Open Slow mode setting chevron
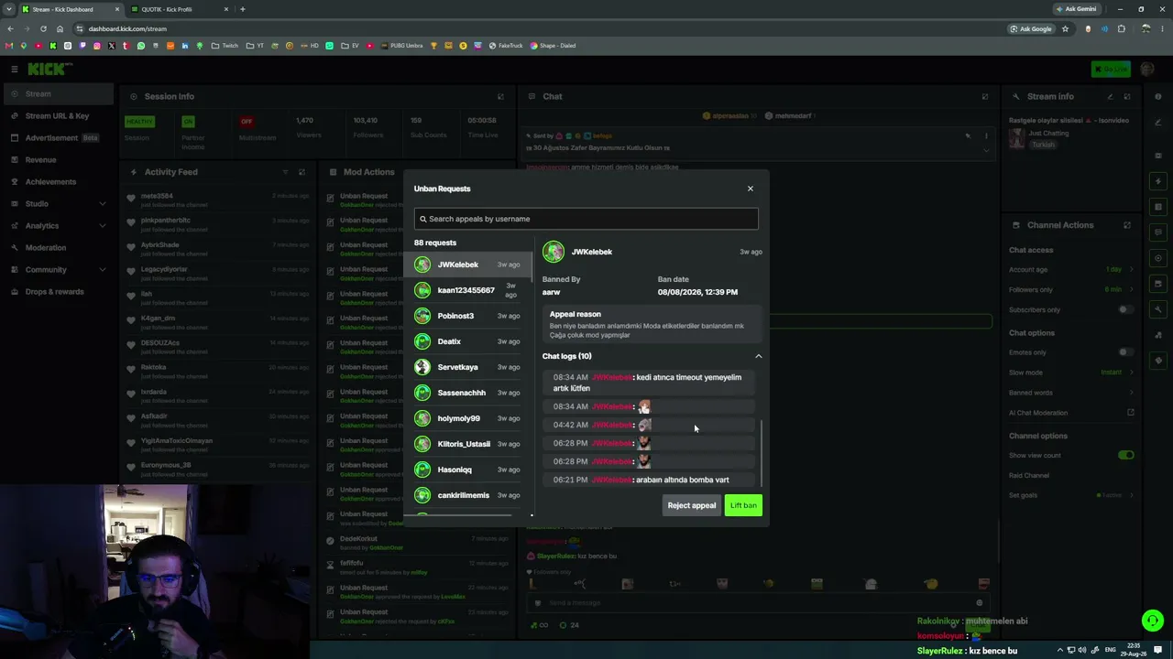Image resolution: width=1173 pixels, height=659 pixels. pos(1131,373)
